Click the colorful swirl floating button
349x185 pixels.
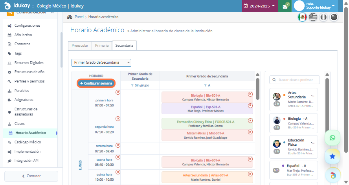coord(333,175)
